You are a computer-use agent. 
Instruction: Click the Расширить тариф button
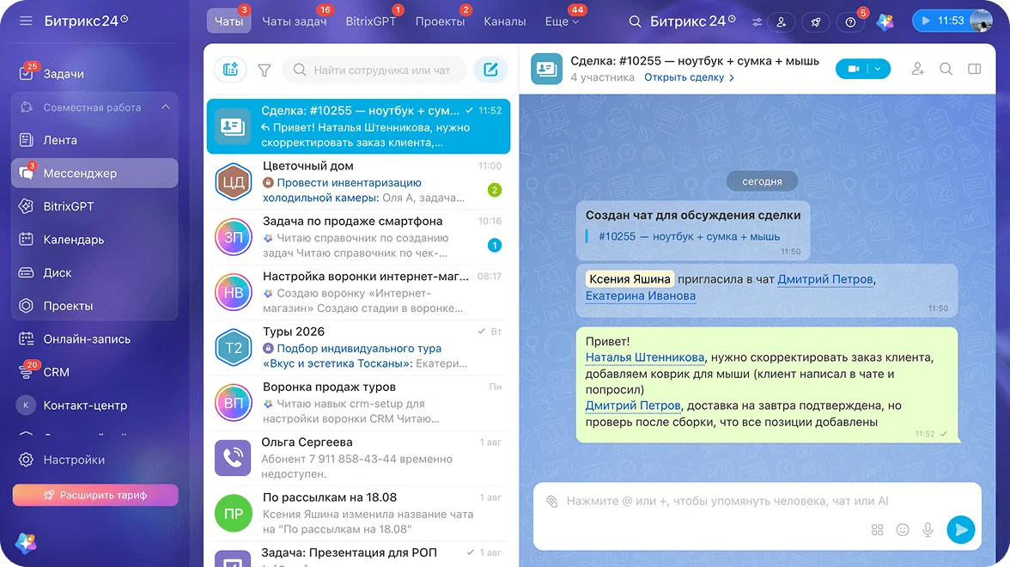(x=95, y=495)
